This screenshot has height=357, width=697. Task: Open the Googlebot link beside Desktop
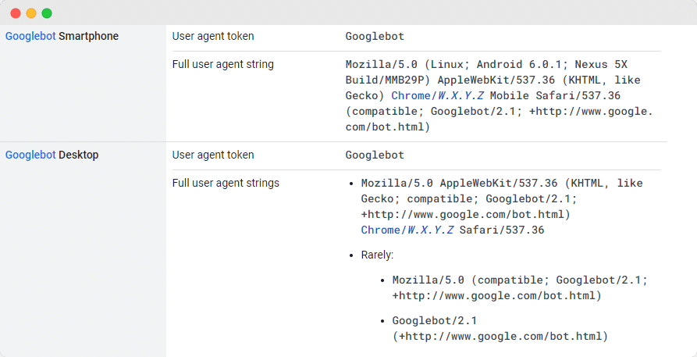pyautogui.click(x=30, y=155)
